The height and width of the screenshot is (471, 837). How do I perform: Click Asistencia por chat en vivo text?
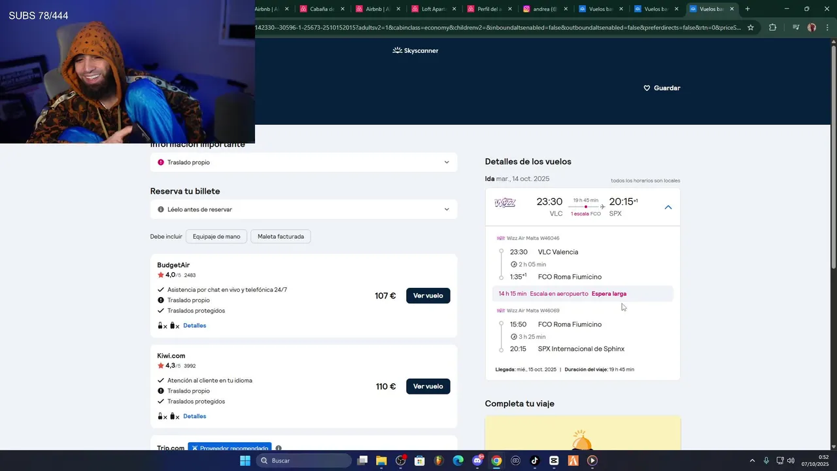pyautogui.click(x=227, y=290)
